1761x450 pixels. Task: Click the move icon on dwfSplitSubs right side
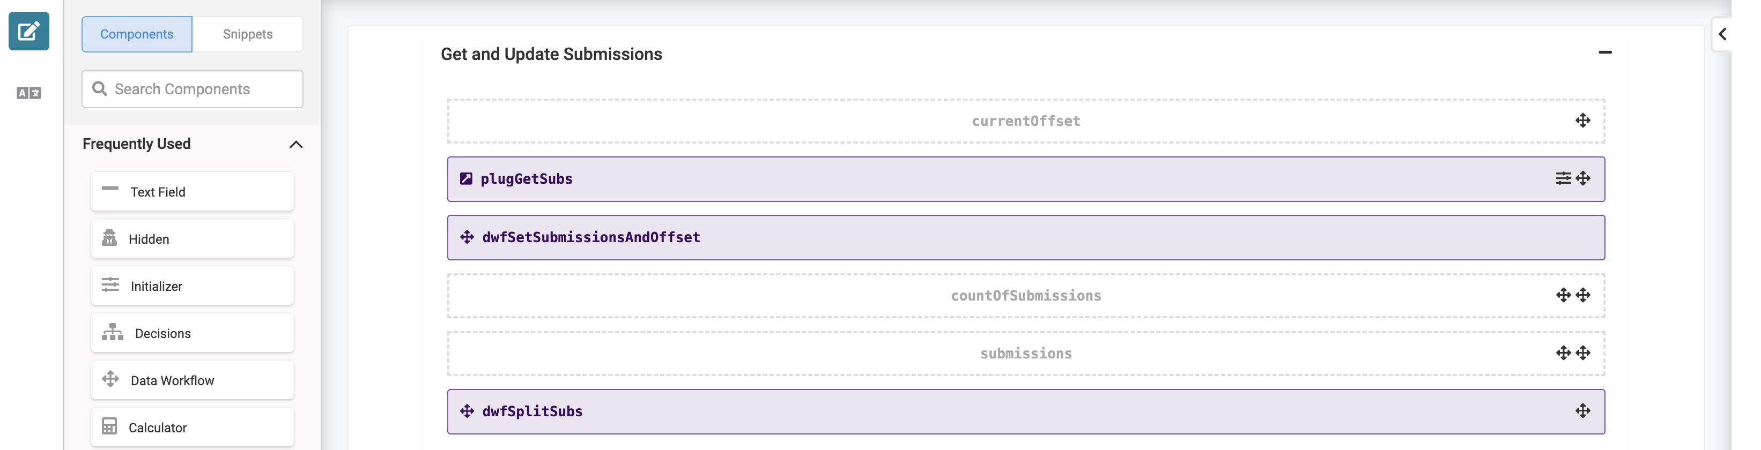point(1582,410)
